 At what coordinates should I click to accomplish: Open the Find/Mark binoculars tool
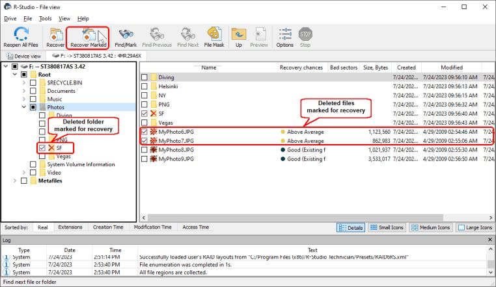click(x=126, y=34)
